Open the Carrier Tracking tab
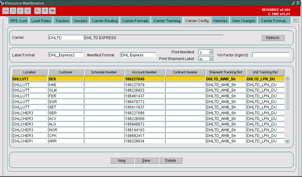302x177 pixels. click(x=167, y=21)
